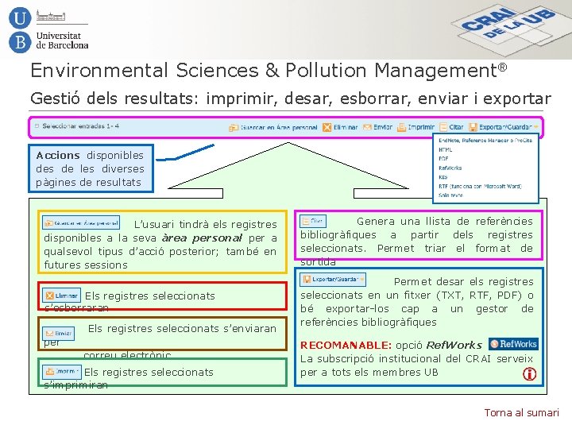Click the Imprimir button in the green box

(x=62, y=371)
